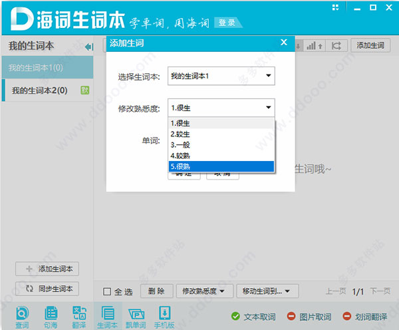Open 移动生词到... dropdown
The image size is (399, 330).
click(x=267, y=291)
